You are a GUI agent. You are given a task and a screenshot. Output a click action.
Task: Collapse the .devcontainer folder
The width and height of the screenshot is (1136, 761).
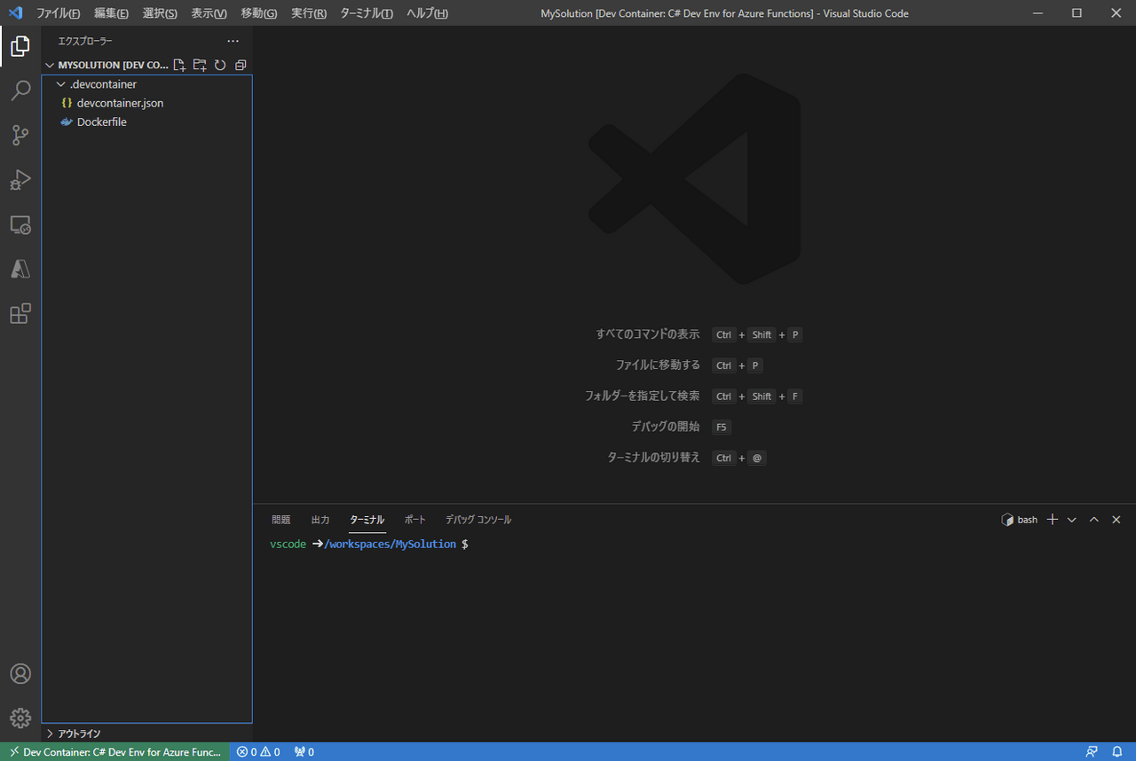[x=146, y=84]
